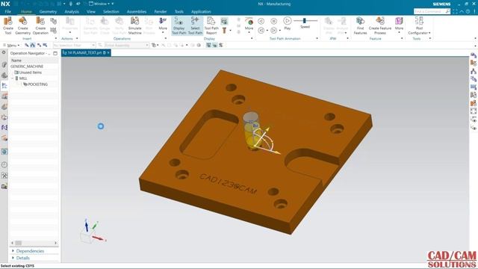478x269 pixels.
Task: Start Create Operation
Action: tap(40, 25)
